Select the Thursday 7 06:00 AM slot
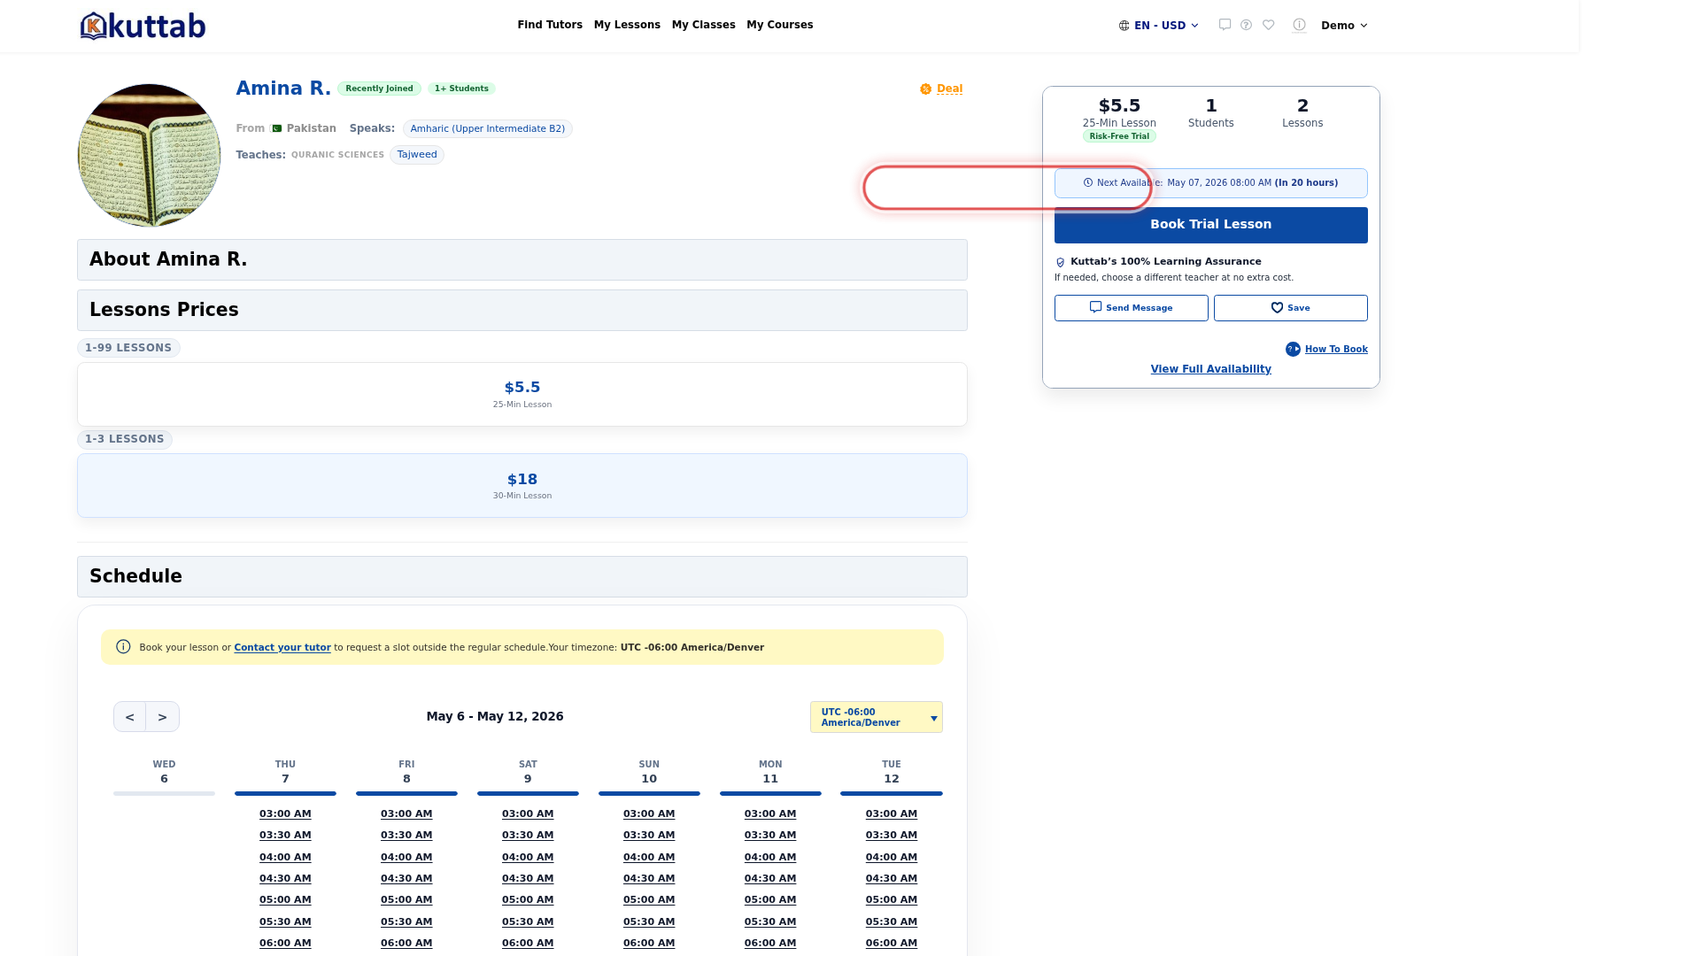1700x956 pixels. tap(285, 944)
